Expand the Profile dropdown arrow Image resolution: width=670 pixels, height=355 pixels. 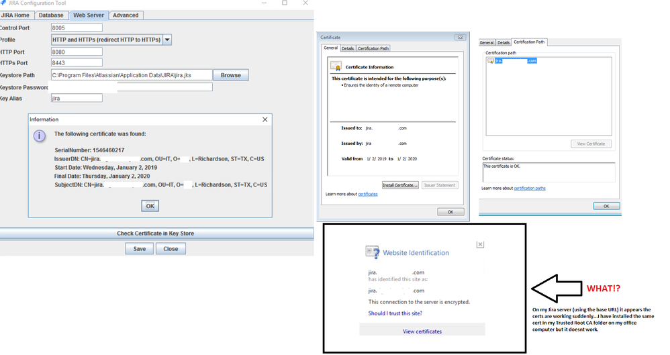click(167, 40)
